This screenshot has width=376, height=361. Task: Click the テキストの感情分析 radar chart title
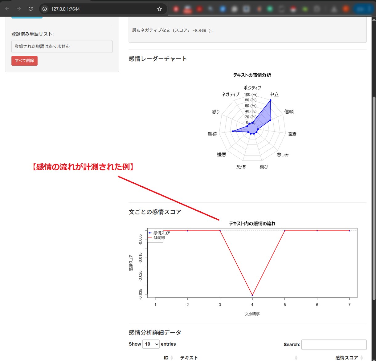pyautogui.click(x=252, y=75)
